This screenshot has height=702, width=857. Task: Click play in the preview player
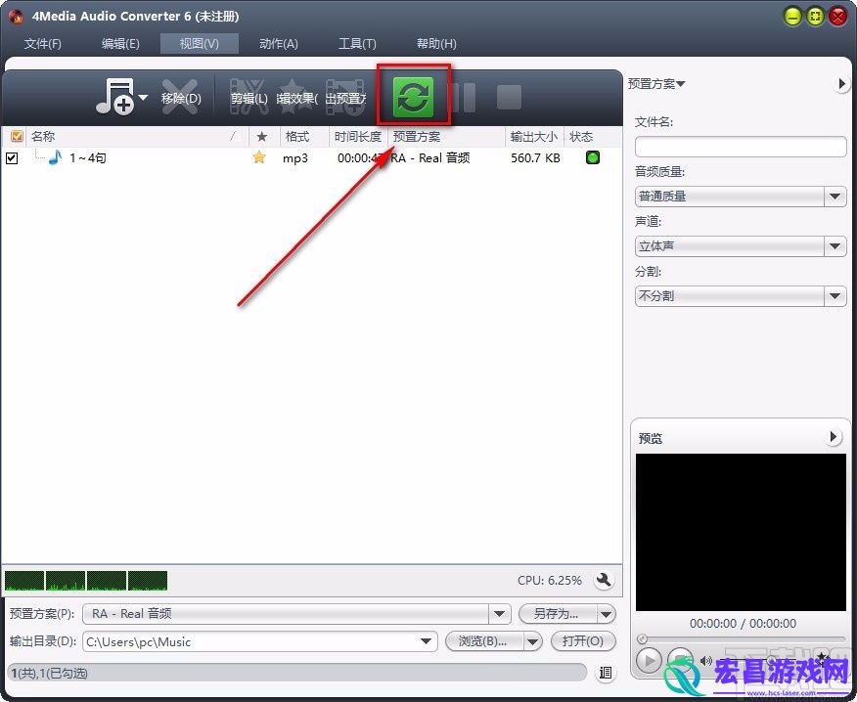[649, 661]
